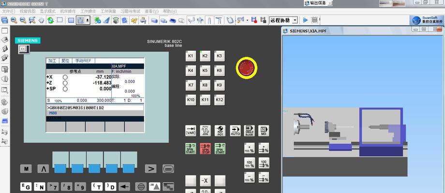Click the N letter key on keypad

coord(40,187)
